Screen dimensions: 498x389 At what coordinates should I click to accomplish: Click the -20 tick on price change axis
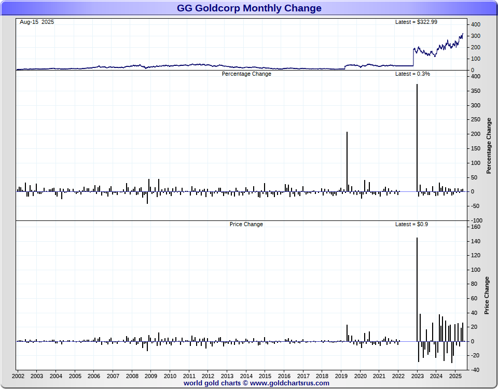(x=475, y=356)
